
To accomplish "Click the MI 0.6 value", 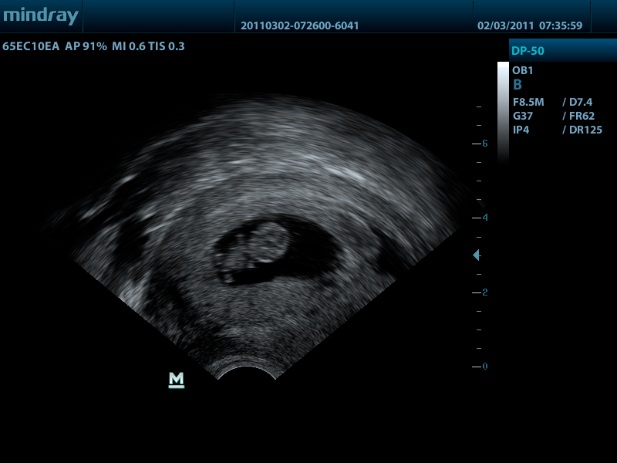I will [129, 46].
